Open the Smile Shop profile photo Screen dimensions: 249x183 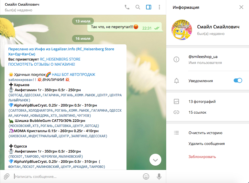[182, 30]
